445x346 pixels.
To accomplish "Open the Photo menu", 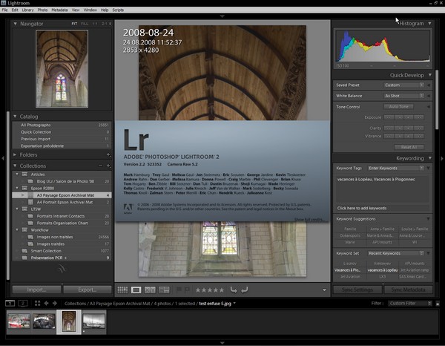I will (42, 10).
